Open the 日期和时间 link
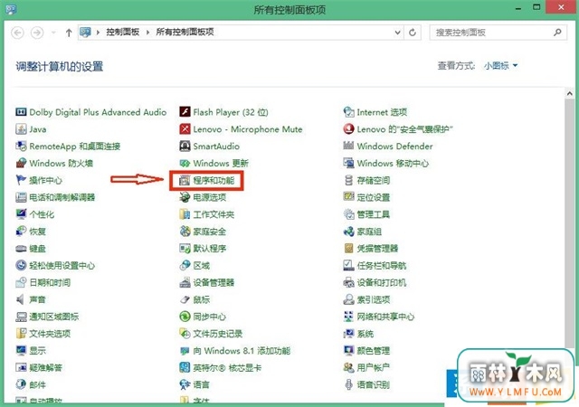This screenshot has width=579, height=407. click(x=50, y=282)
